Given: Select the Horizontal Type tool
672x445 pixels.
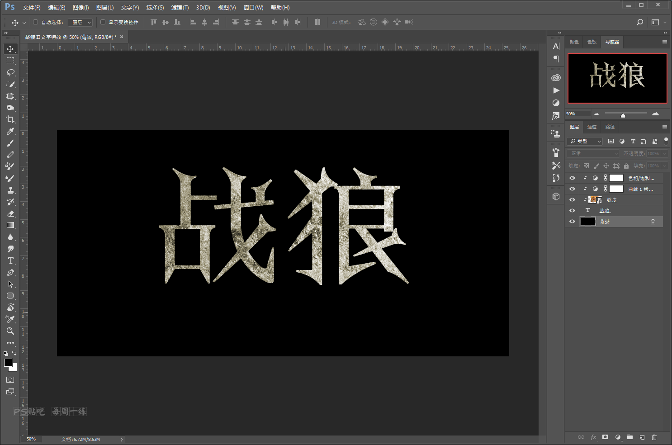Looking at the screenshot, I should [x=10, y=260].
